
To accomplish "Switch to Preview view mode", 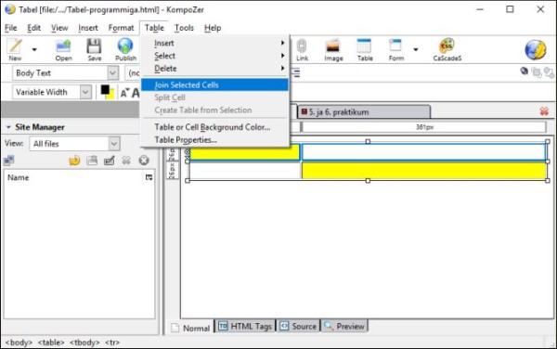I will pyautogui.click(x=344, y=327).
